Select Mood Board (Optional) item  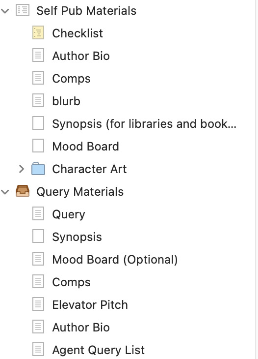click(115, 260)
